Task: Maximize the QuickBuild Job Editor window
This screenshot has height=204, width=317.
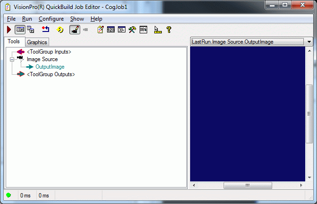Action: pyautogui.click(x=285, y=5)
